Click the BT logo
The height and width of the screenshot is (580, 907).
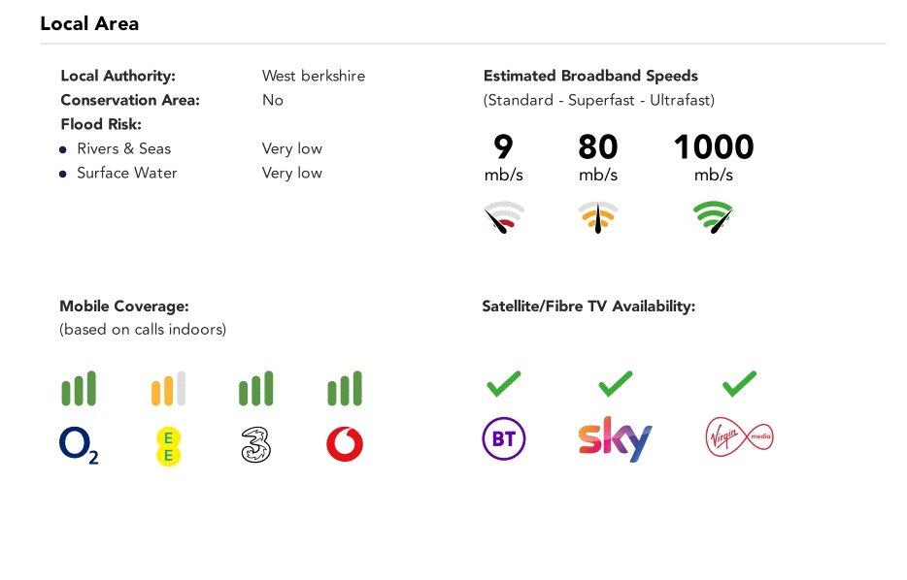504,439
